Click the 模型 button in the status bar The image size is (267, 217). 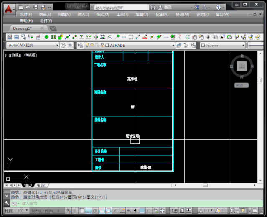(174, 211)
